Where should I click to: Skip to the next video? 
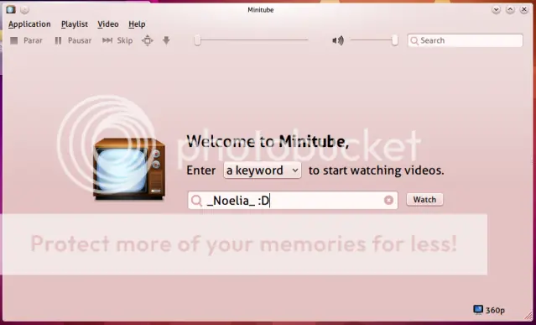[x=117, y=40]
